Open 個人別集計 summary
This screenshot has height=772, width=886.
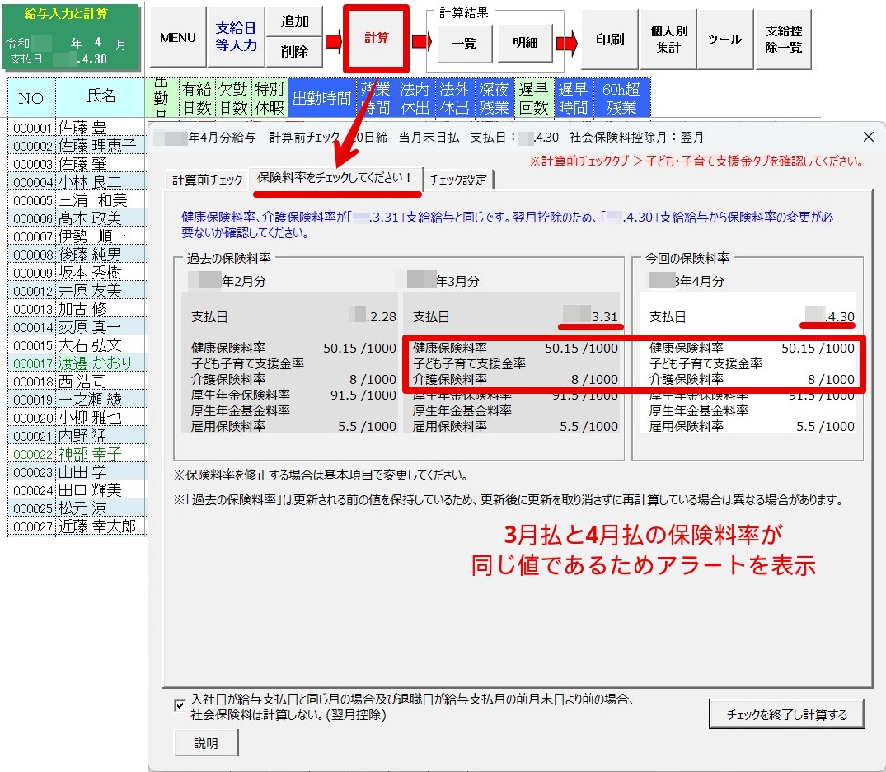668,40
